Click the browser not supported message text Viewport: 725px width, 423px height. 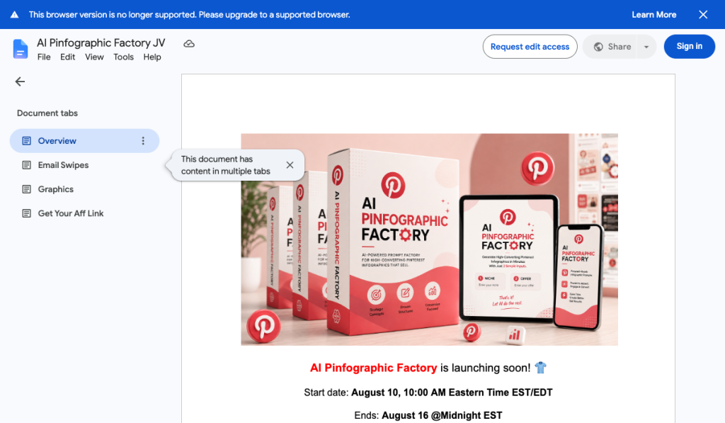coord(189,15)
